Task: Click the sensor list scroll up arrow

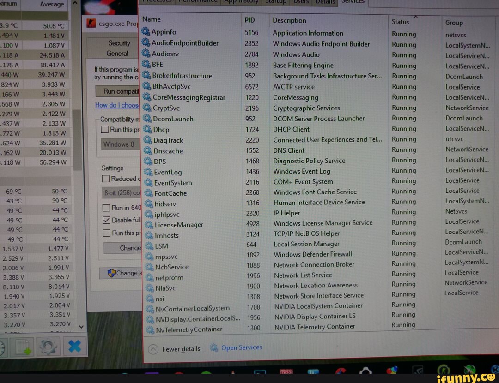Action: (x=75, y=3)
